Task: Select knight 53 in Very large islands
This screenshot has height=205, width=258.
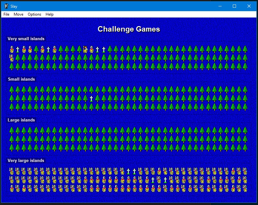Action: point(153,188)
